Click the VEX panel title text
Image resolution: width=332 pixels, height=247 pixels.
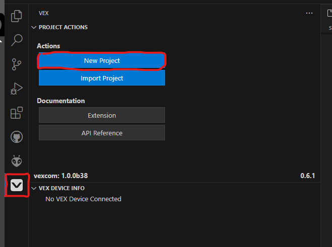(x=43, y=13)
